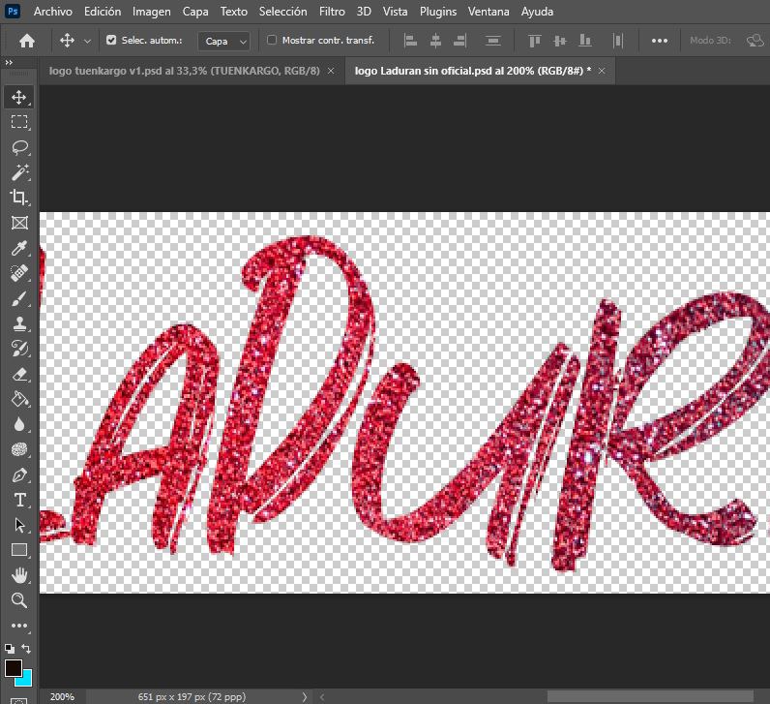Distribute layers vertically
770x704 pixels.
coord(492,41)
